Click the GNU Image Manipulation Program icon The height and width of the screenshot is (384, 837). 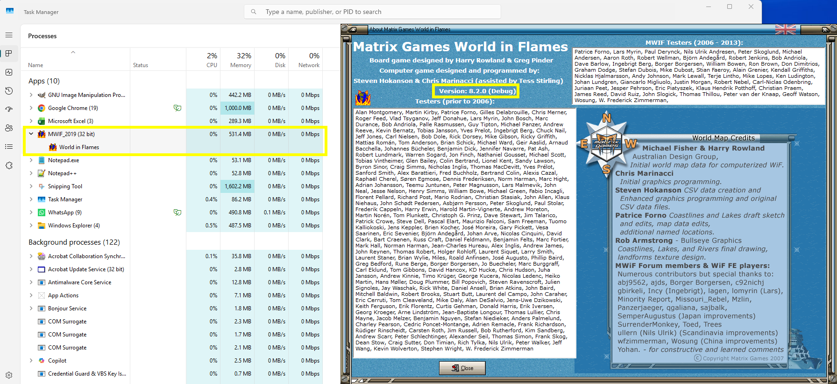(41, 95)
